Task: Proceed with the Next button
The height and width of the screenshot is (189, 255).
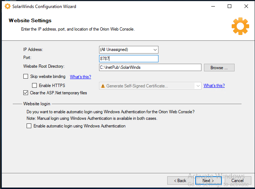Action: (x=208, y=181)
